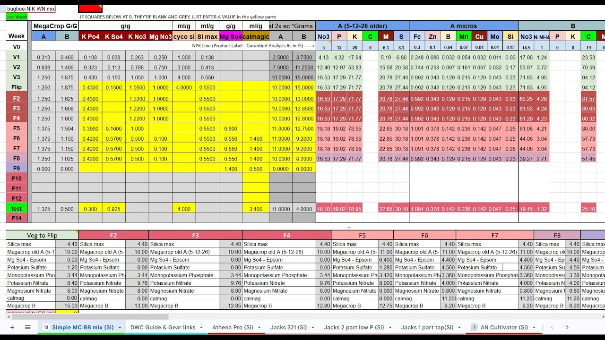Select the 'Fe' micros header
Screen dimensions: 605x340
417,36
